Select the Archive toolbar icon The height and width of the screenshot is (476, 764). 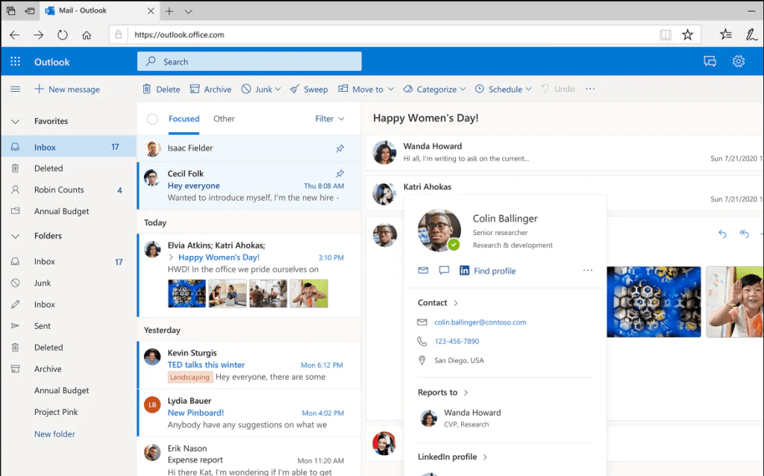point(210,89)
